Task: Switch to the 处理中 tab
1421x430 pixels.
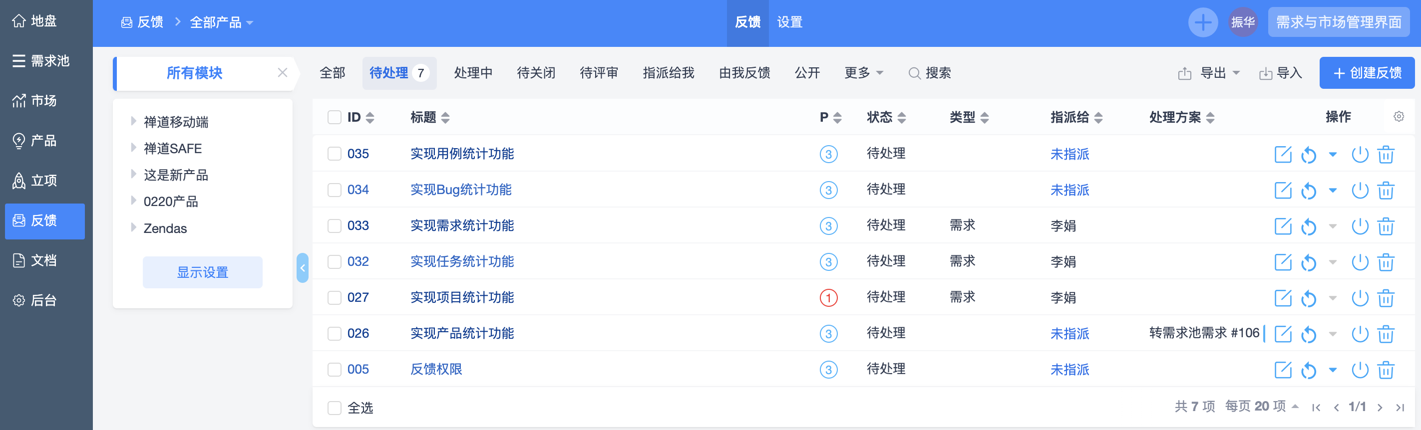Action: click(473, 73)
